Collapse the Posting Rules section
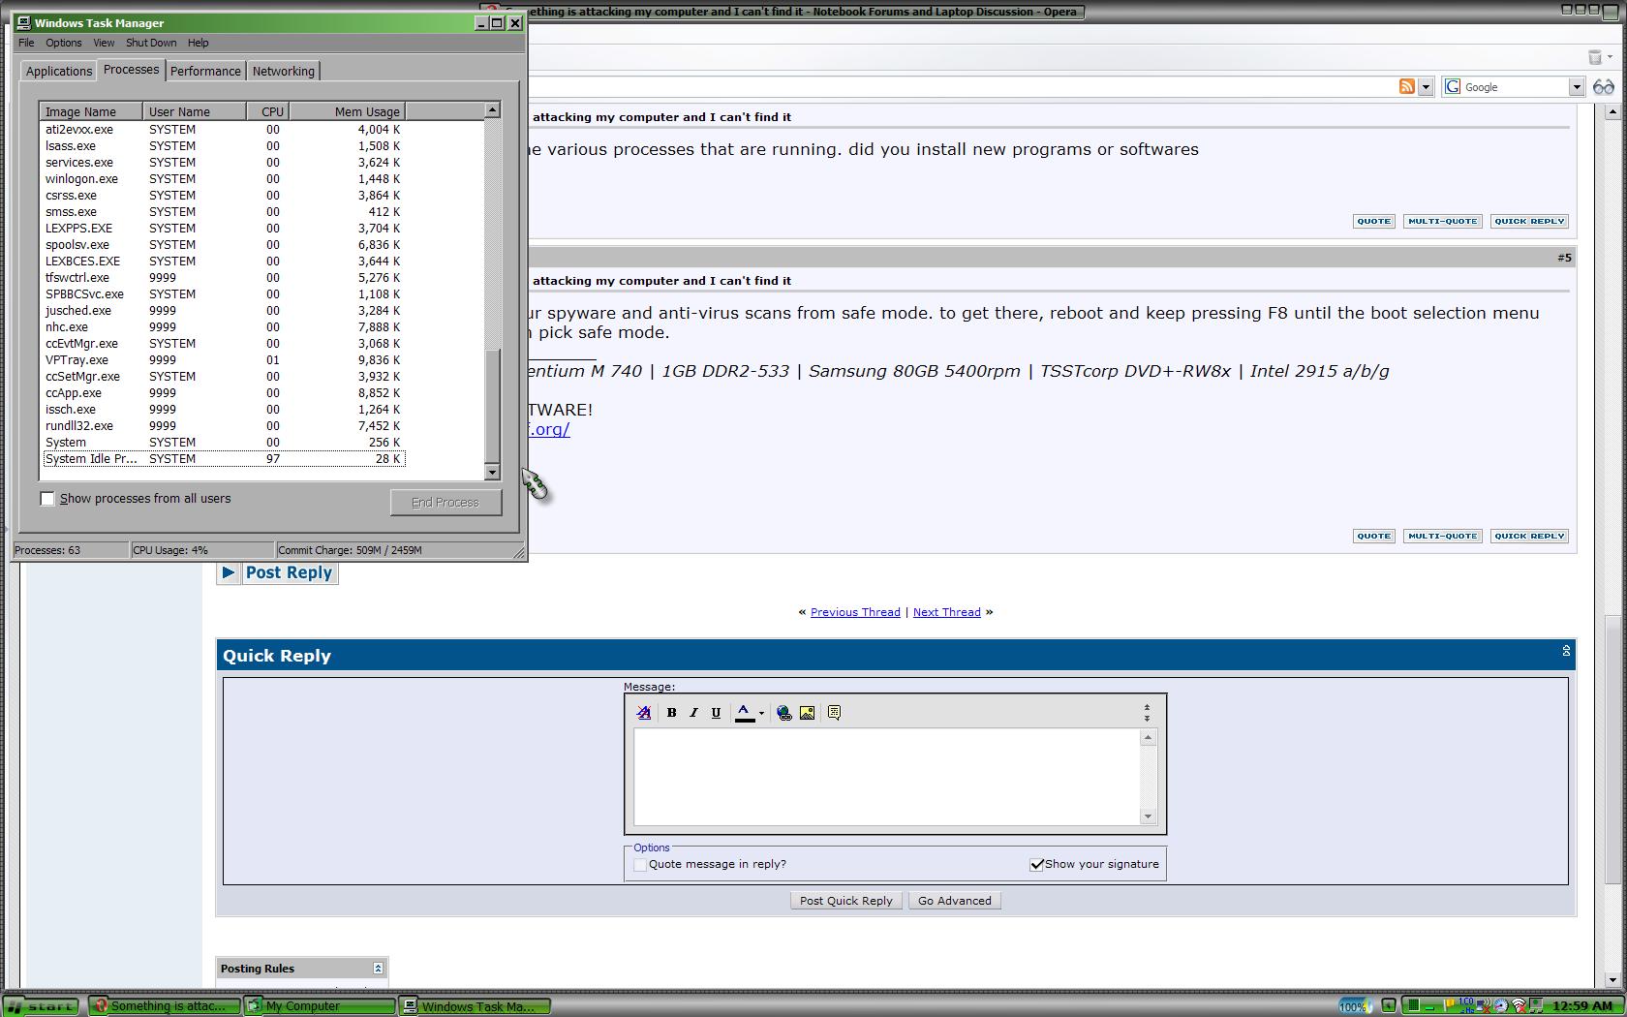This screenshot has width=1627, height=1017. [x=378, y=968]
